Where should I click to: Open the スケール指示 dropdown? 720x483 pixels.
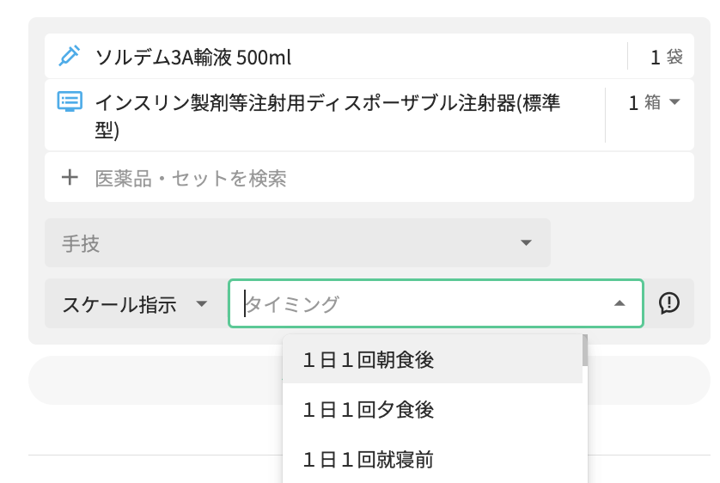pyautogui.click(x=201, y=304)
